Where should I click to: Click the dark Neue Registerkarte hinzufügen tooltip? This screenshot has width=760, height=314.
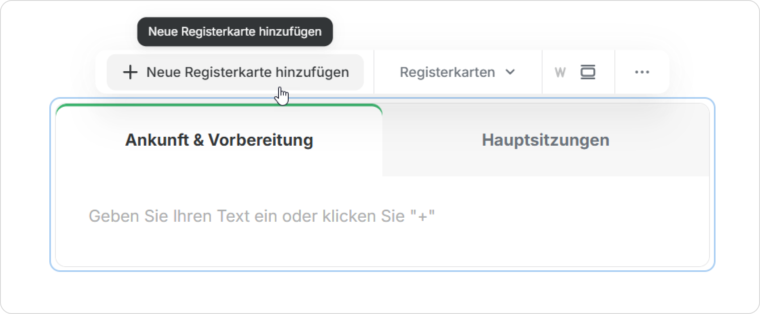click(x=235, y=32)
